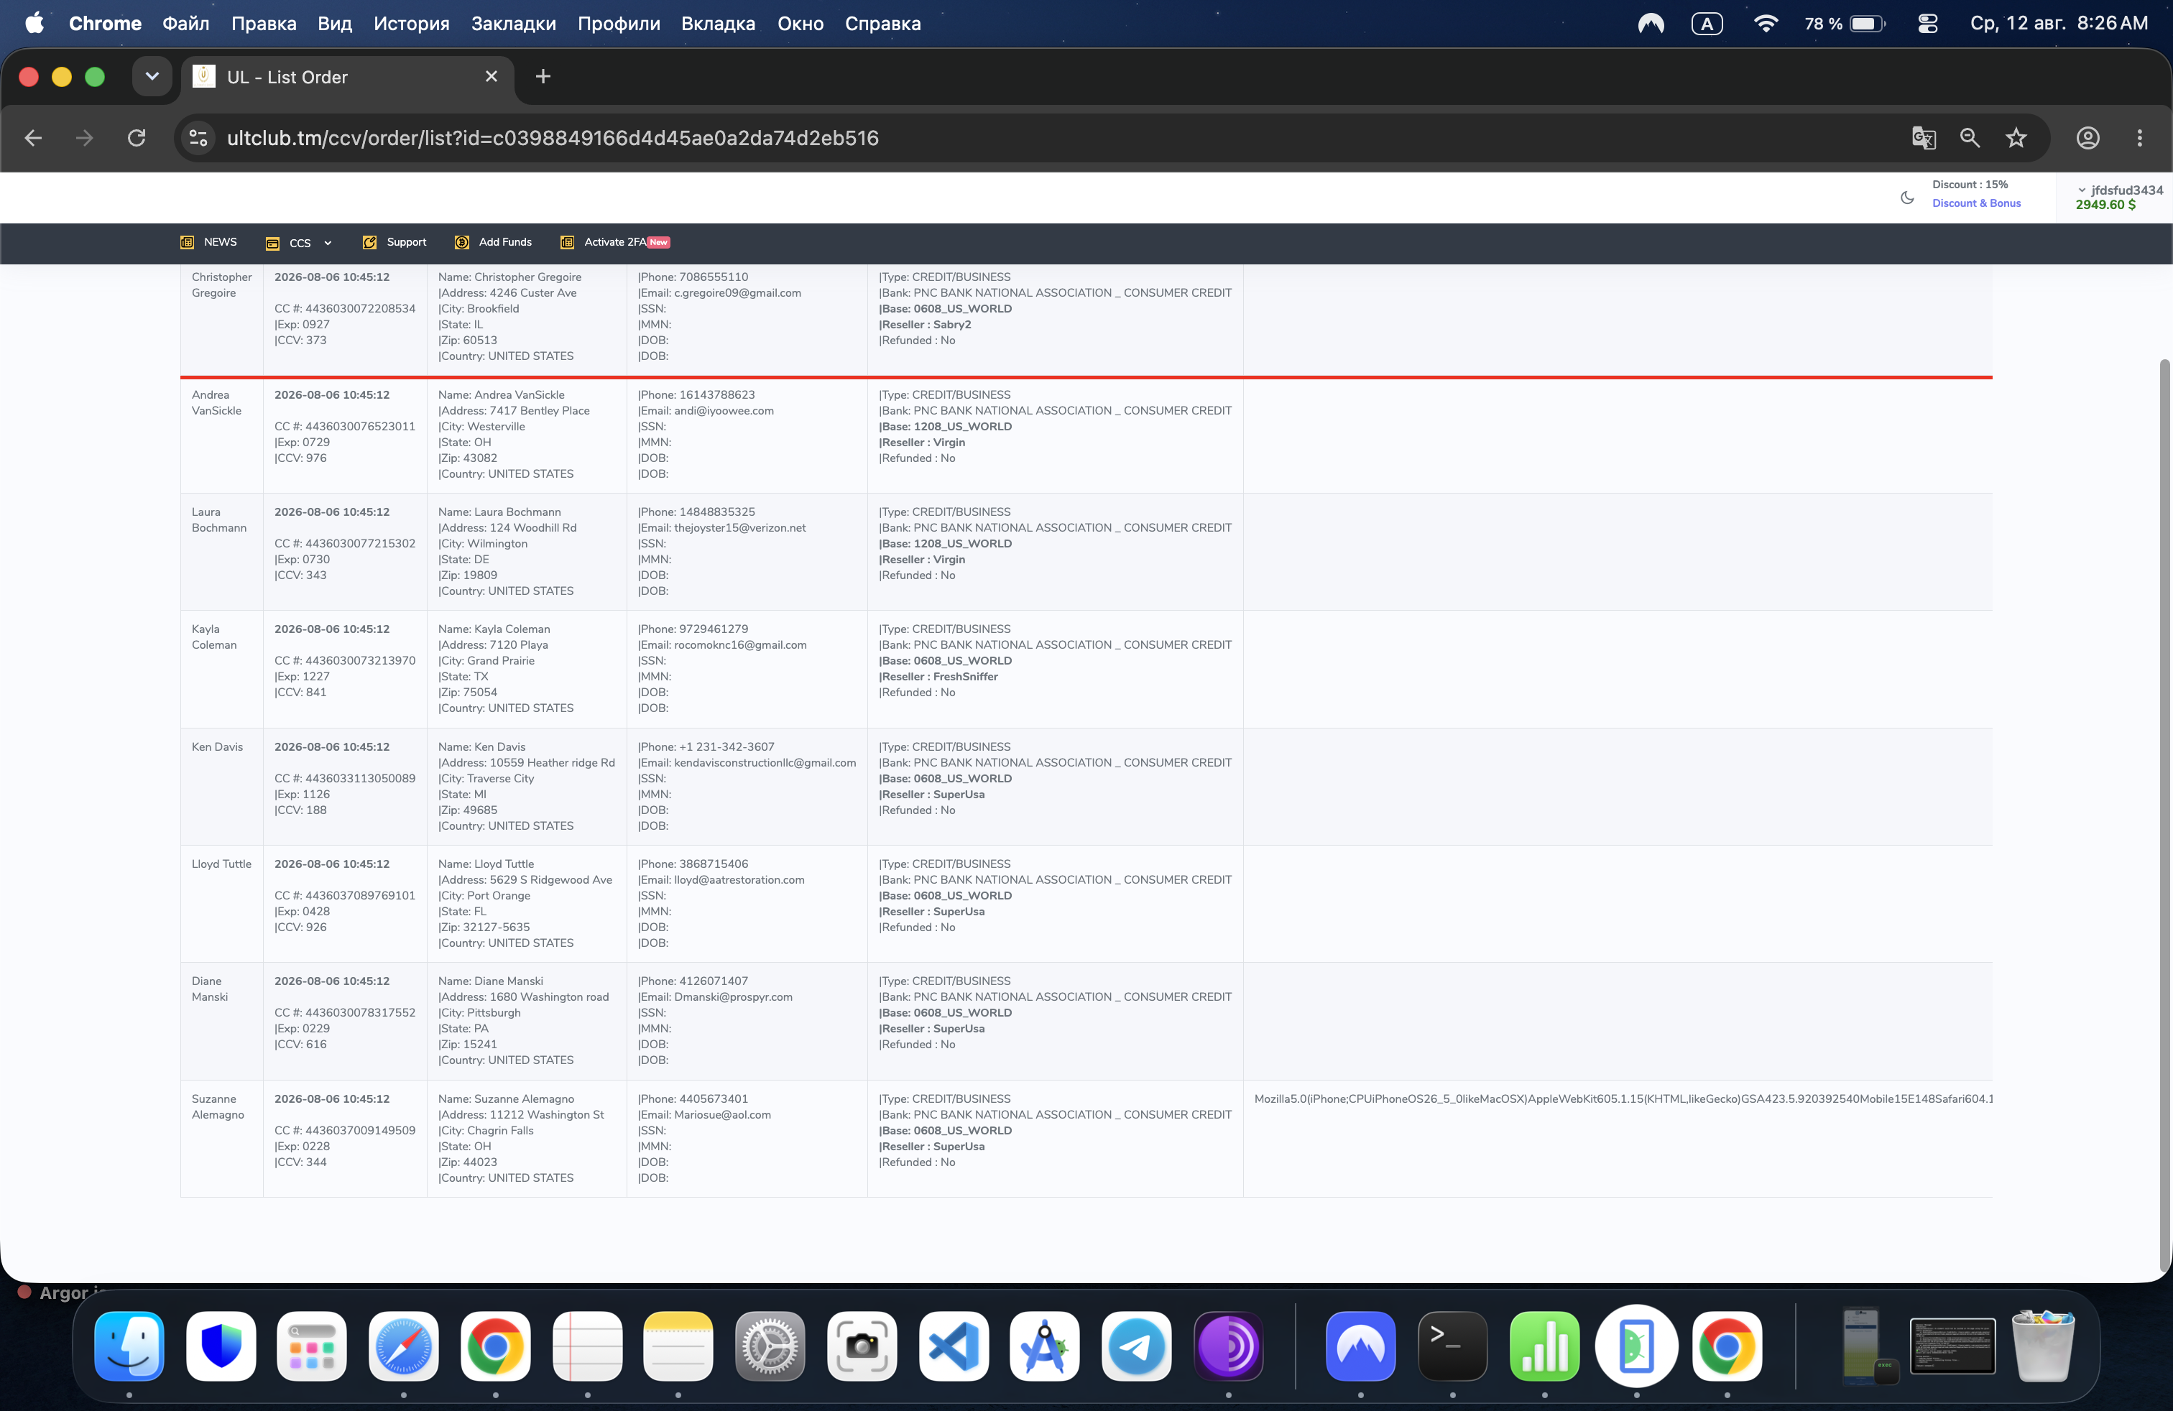The width and height of the screenshot is (2173, 1411).
Task: Open the Chrome application menu
Action: pos(105,24)
